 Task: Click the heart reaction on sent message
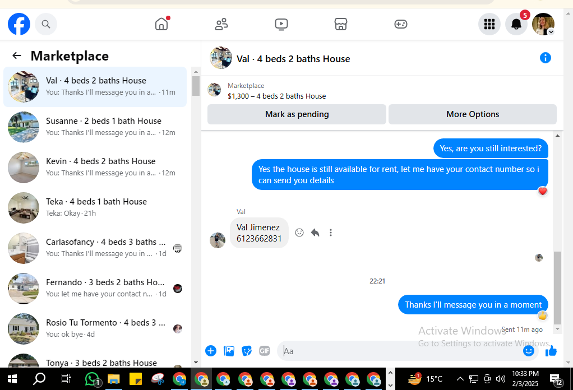(x=542, y=191)
